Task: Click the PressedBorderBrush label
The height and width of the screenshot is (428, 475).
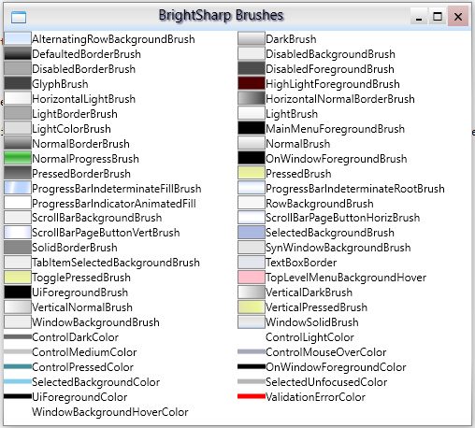Action: tap(81, 174)
